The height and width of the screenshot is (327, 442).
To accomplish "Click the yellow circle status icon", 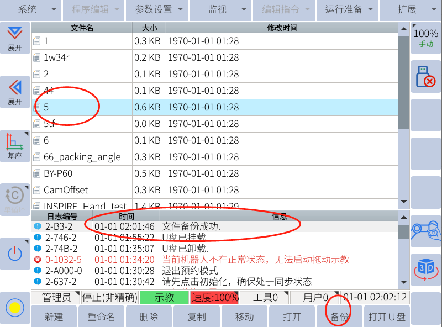I will (15, 307).
